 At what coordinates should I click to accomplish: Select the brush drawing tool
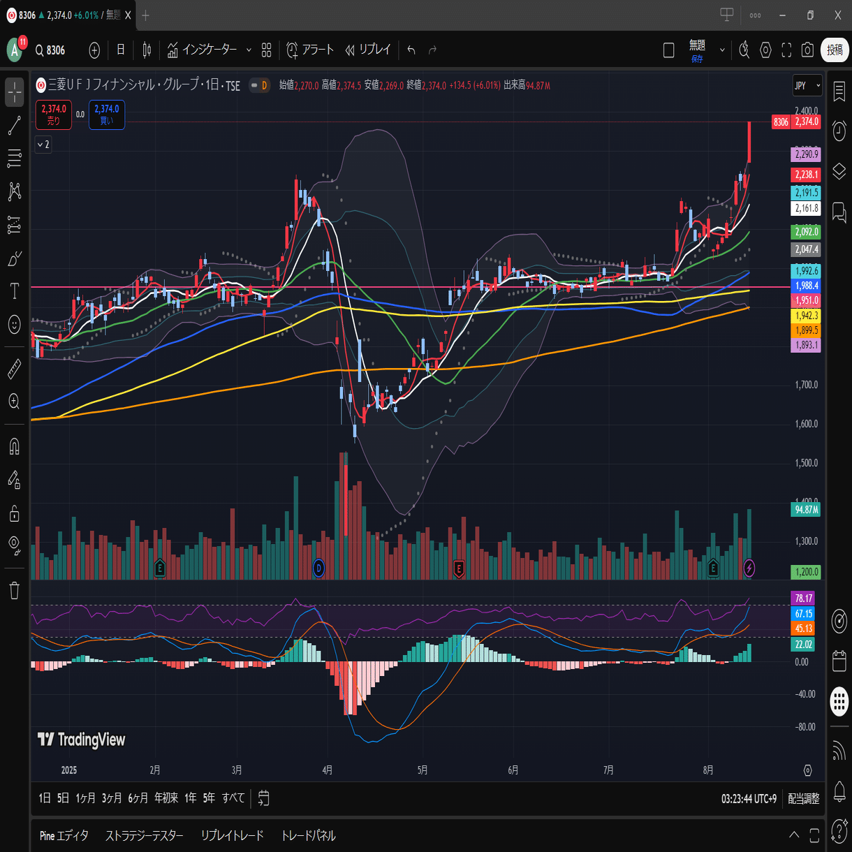[x=15, y=259]
